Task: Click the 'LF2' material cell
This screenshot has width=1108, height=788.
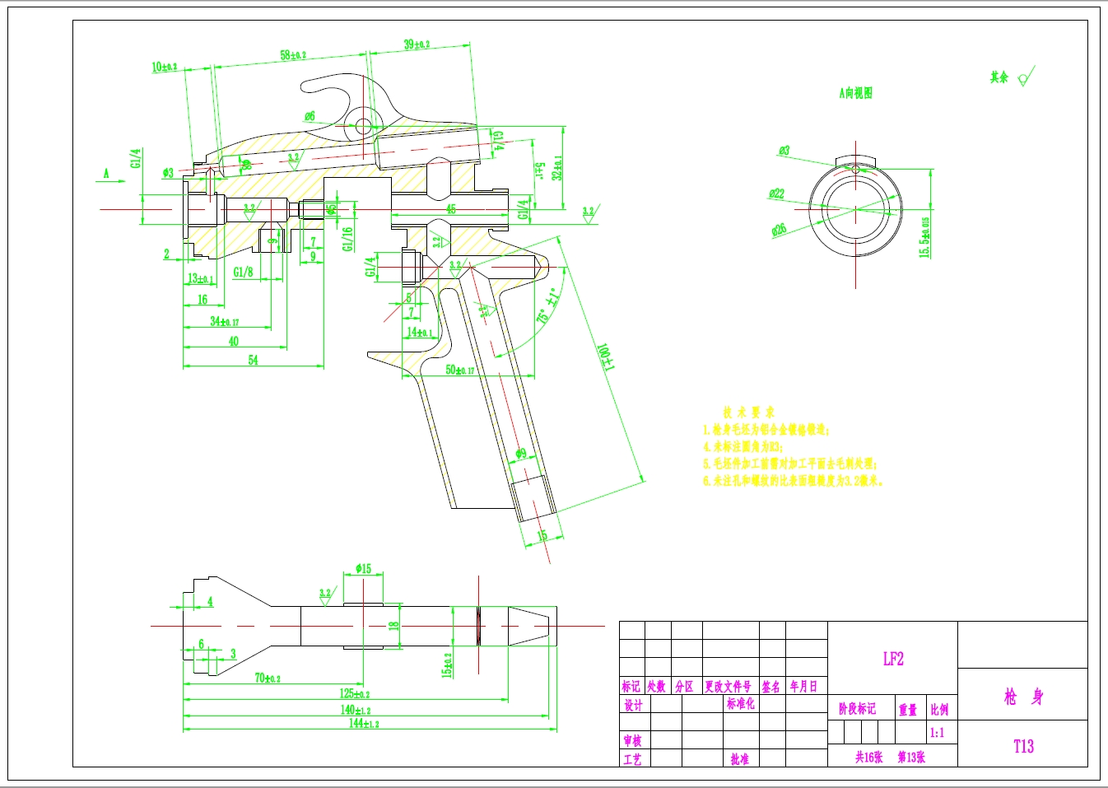Action: click(x=893, y=659)
